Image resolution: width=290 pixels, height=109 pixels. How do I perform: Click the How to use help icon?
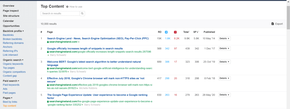click(x=67, y=7)
